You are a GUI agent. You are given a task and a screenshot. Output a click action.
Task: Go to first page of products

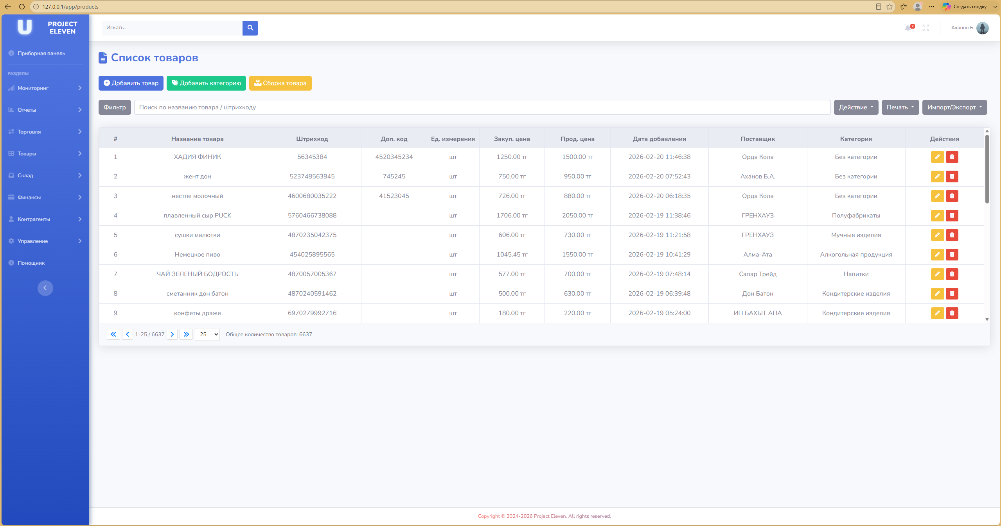[113, 334]
